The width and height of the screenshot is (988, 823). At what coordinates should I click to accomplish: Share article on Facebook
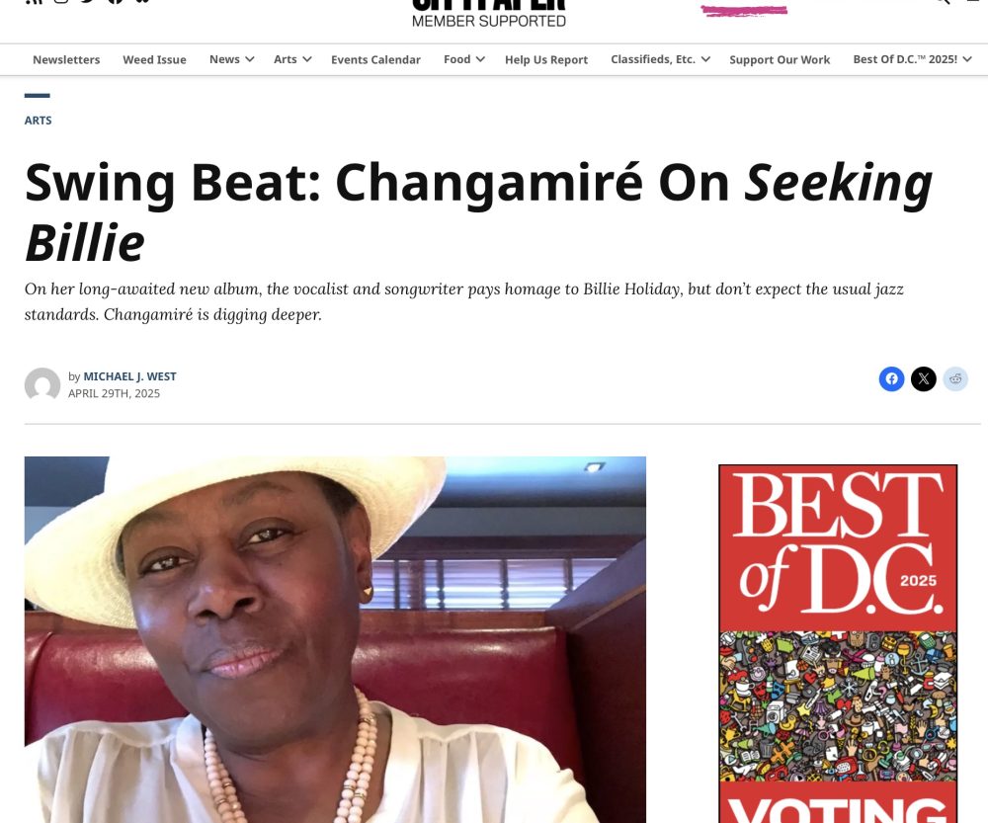pyautogui.click(x=891, y=378)
